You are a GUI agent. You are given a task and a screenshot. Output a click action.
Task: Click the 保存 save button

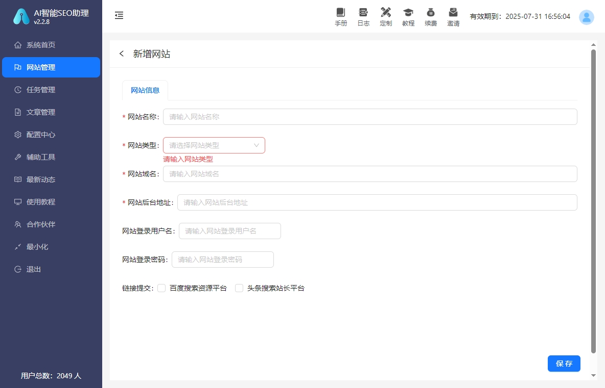point(564,364)
